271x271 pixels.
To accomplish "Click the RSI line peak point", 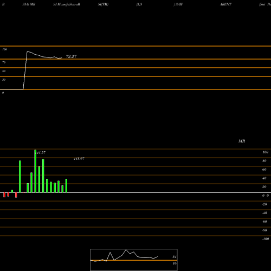I will click(28, 52).
